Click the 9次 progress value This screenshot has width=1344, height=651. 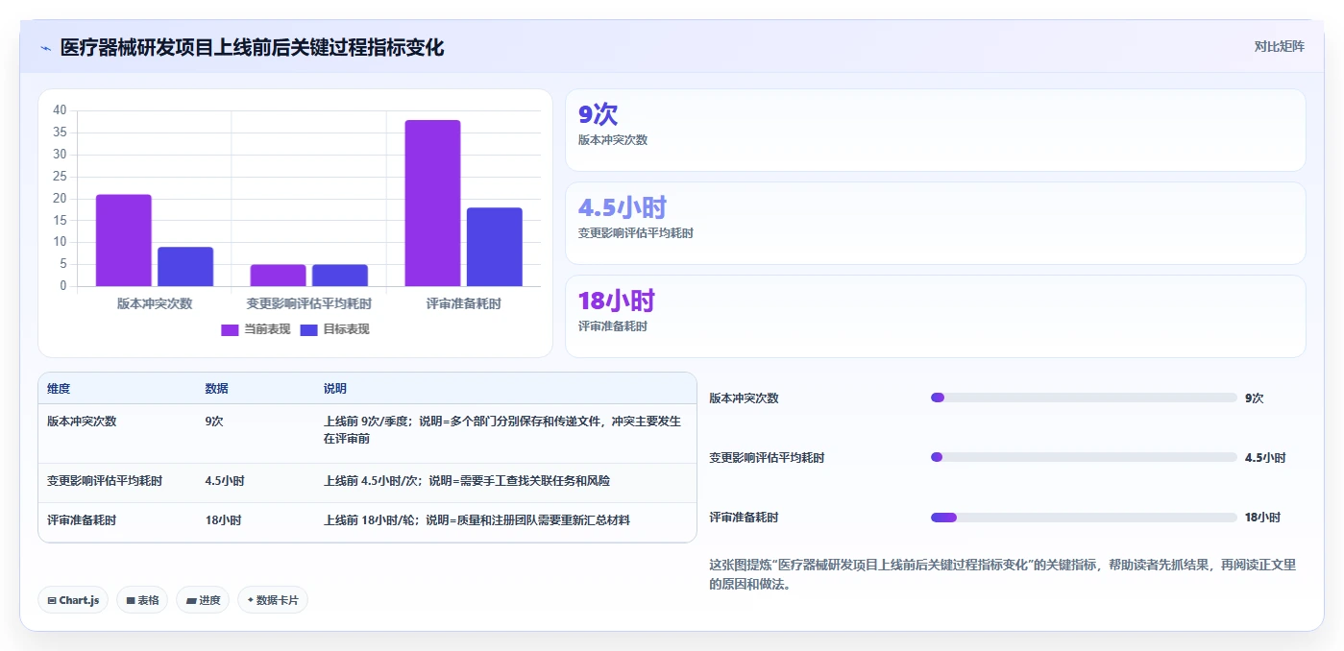(x=1255, y=398)
